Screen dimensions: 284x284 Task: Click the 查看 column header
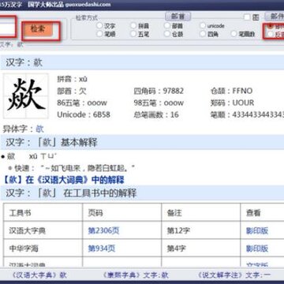pyautogui.click(x=262, y=212)
